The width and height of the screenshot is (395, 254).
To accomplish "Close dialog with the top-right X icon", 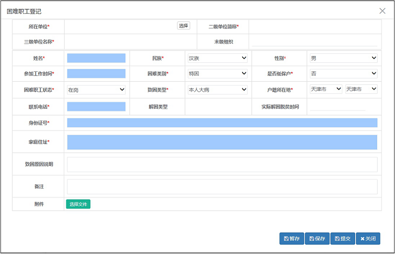I will click(x=382, y=11).
